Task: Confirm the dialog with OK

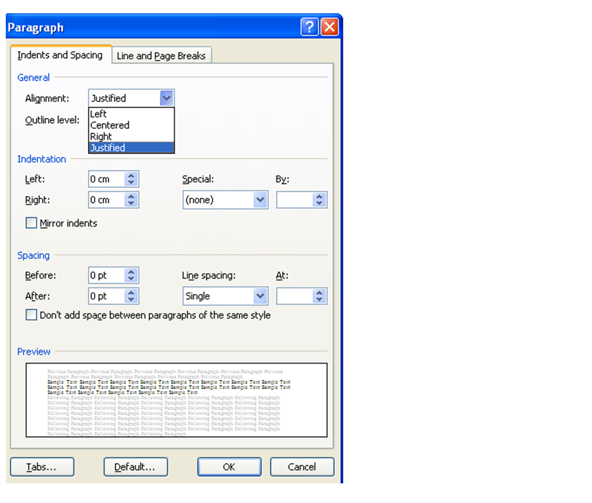Action: click(229, 467)
